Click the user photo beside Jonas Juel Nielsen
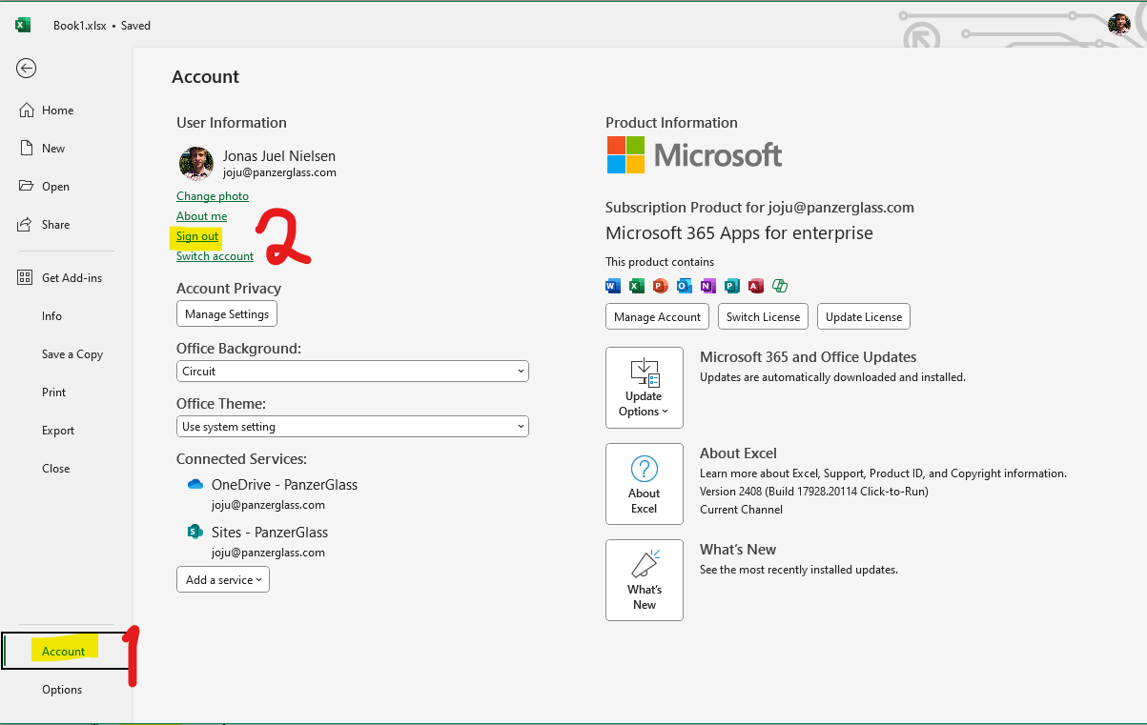 (x=196, y=164)
